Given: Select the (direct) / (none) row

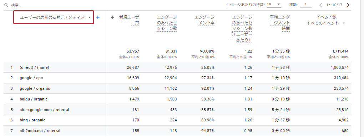Looking at the screenshot, I should click(x=177, y=67).
